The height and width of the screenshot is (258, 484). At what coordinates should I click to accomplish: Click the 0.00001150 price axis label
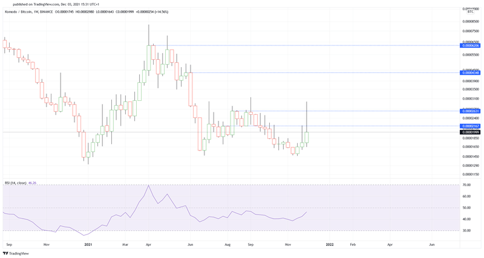click(471, 175)
